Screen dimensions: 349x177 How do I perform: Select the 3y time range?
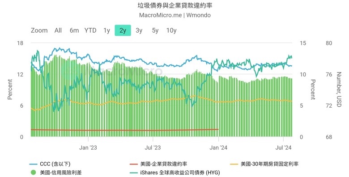(x=139, y=30)
